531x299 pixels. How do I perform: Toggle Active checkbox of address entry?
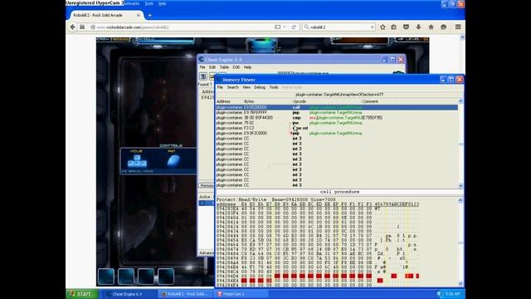202,203
